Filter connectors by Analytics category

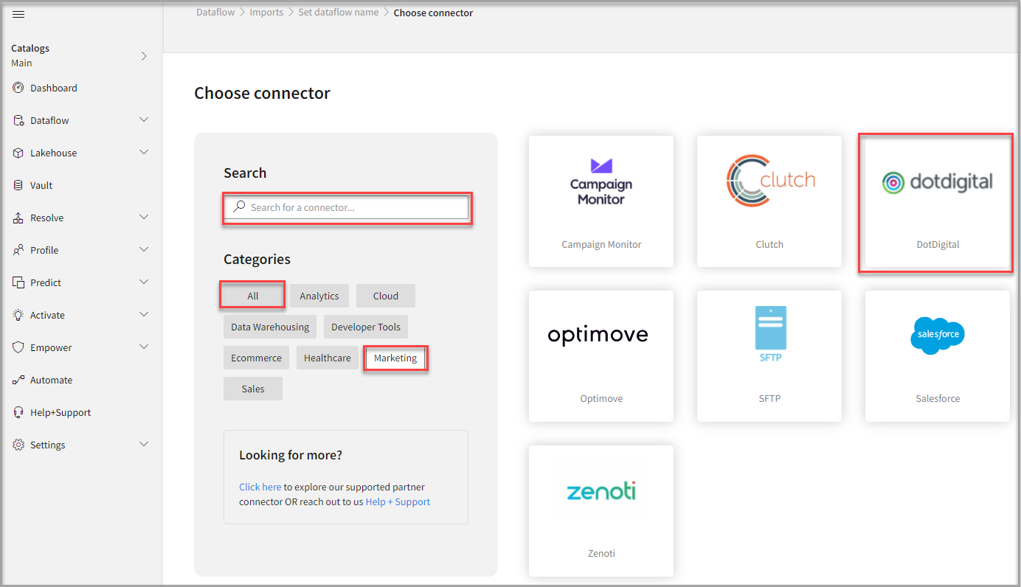click(319, 296)
